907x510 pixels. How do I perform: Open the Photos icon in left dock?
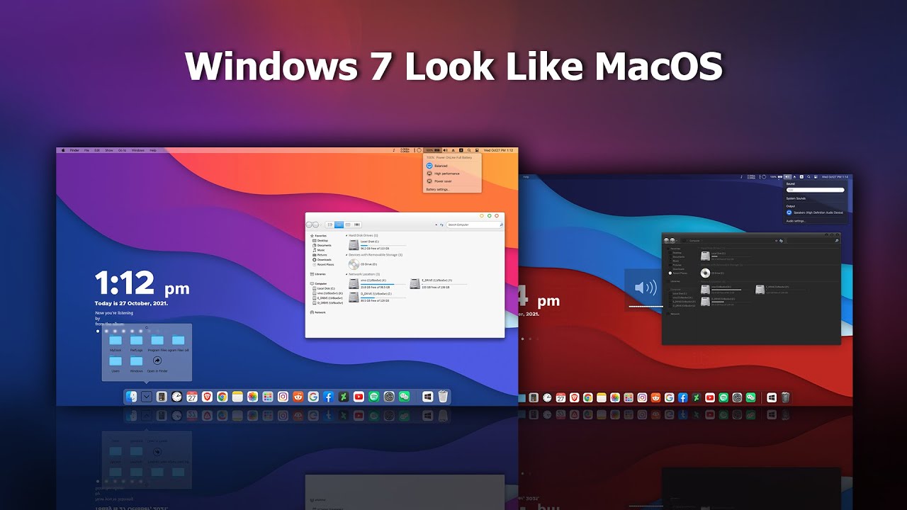pos(252,397)
